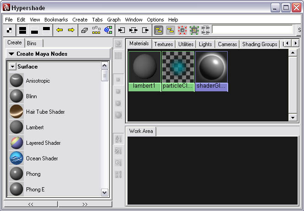Click view as list grid button
Image resolution: width=304 pixels, height=211 pixels.
[118, 56]
